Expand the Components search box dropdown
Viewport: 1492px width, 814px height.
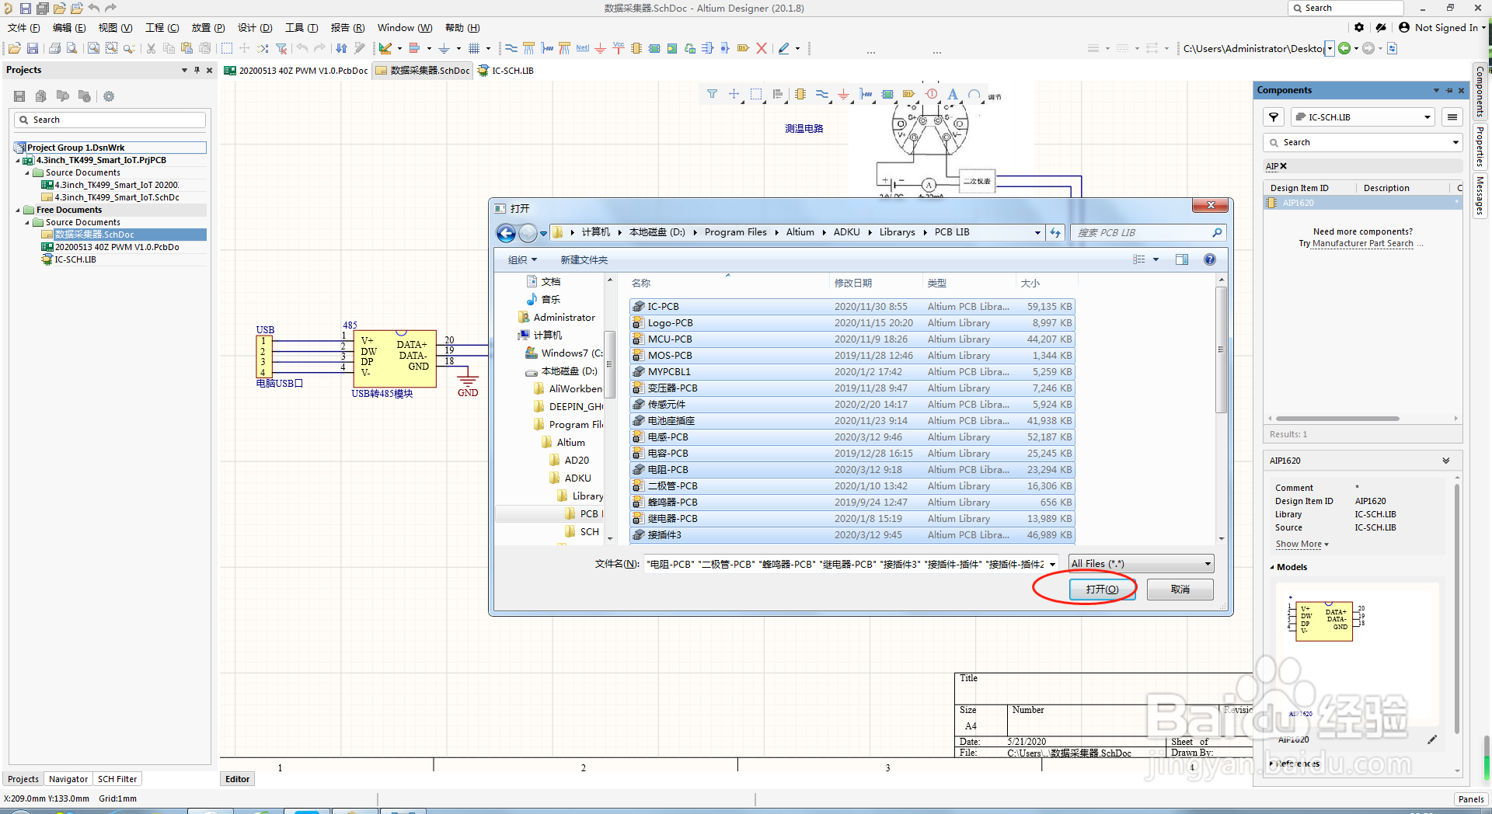(1455, 143)
